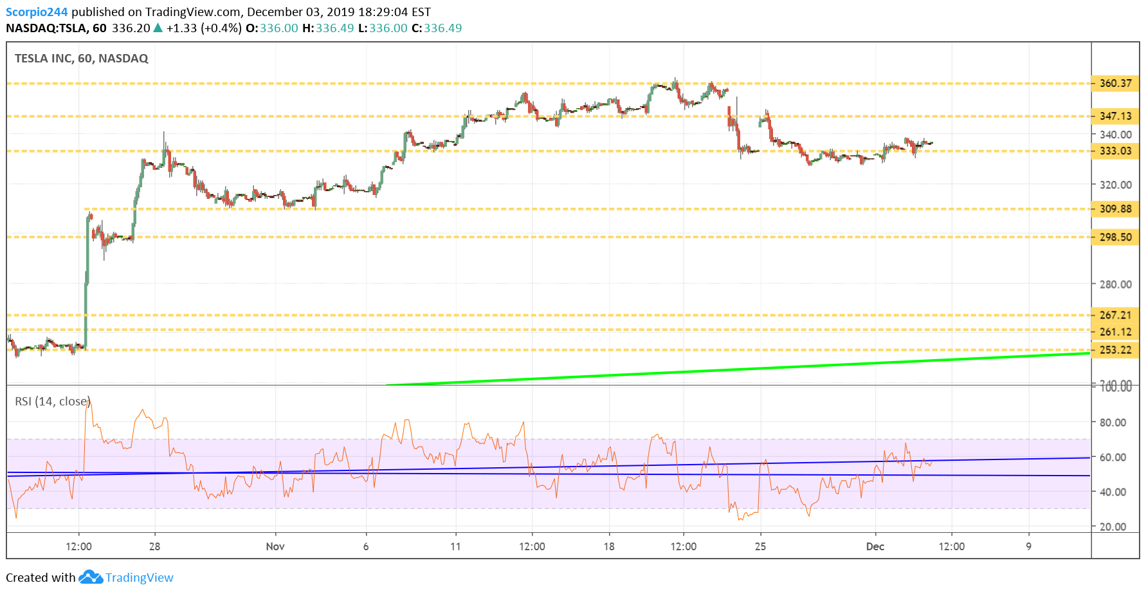This screenshot has height=594, width=1146.
Task: Click the 320.00 price axis value
Action: [1115, 185]
